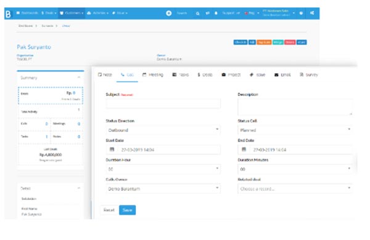370x240 pixels.
Task: Click the Meetings count in Summary
Action: [79, 124]
